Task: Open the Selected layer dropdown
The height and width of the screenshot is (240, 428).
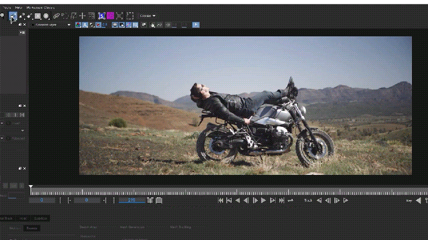Action: pyautogui.click(x=51, y=25)
